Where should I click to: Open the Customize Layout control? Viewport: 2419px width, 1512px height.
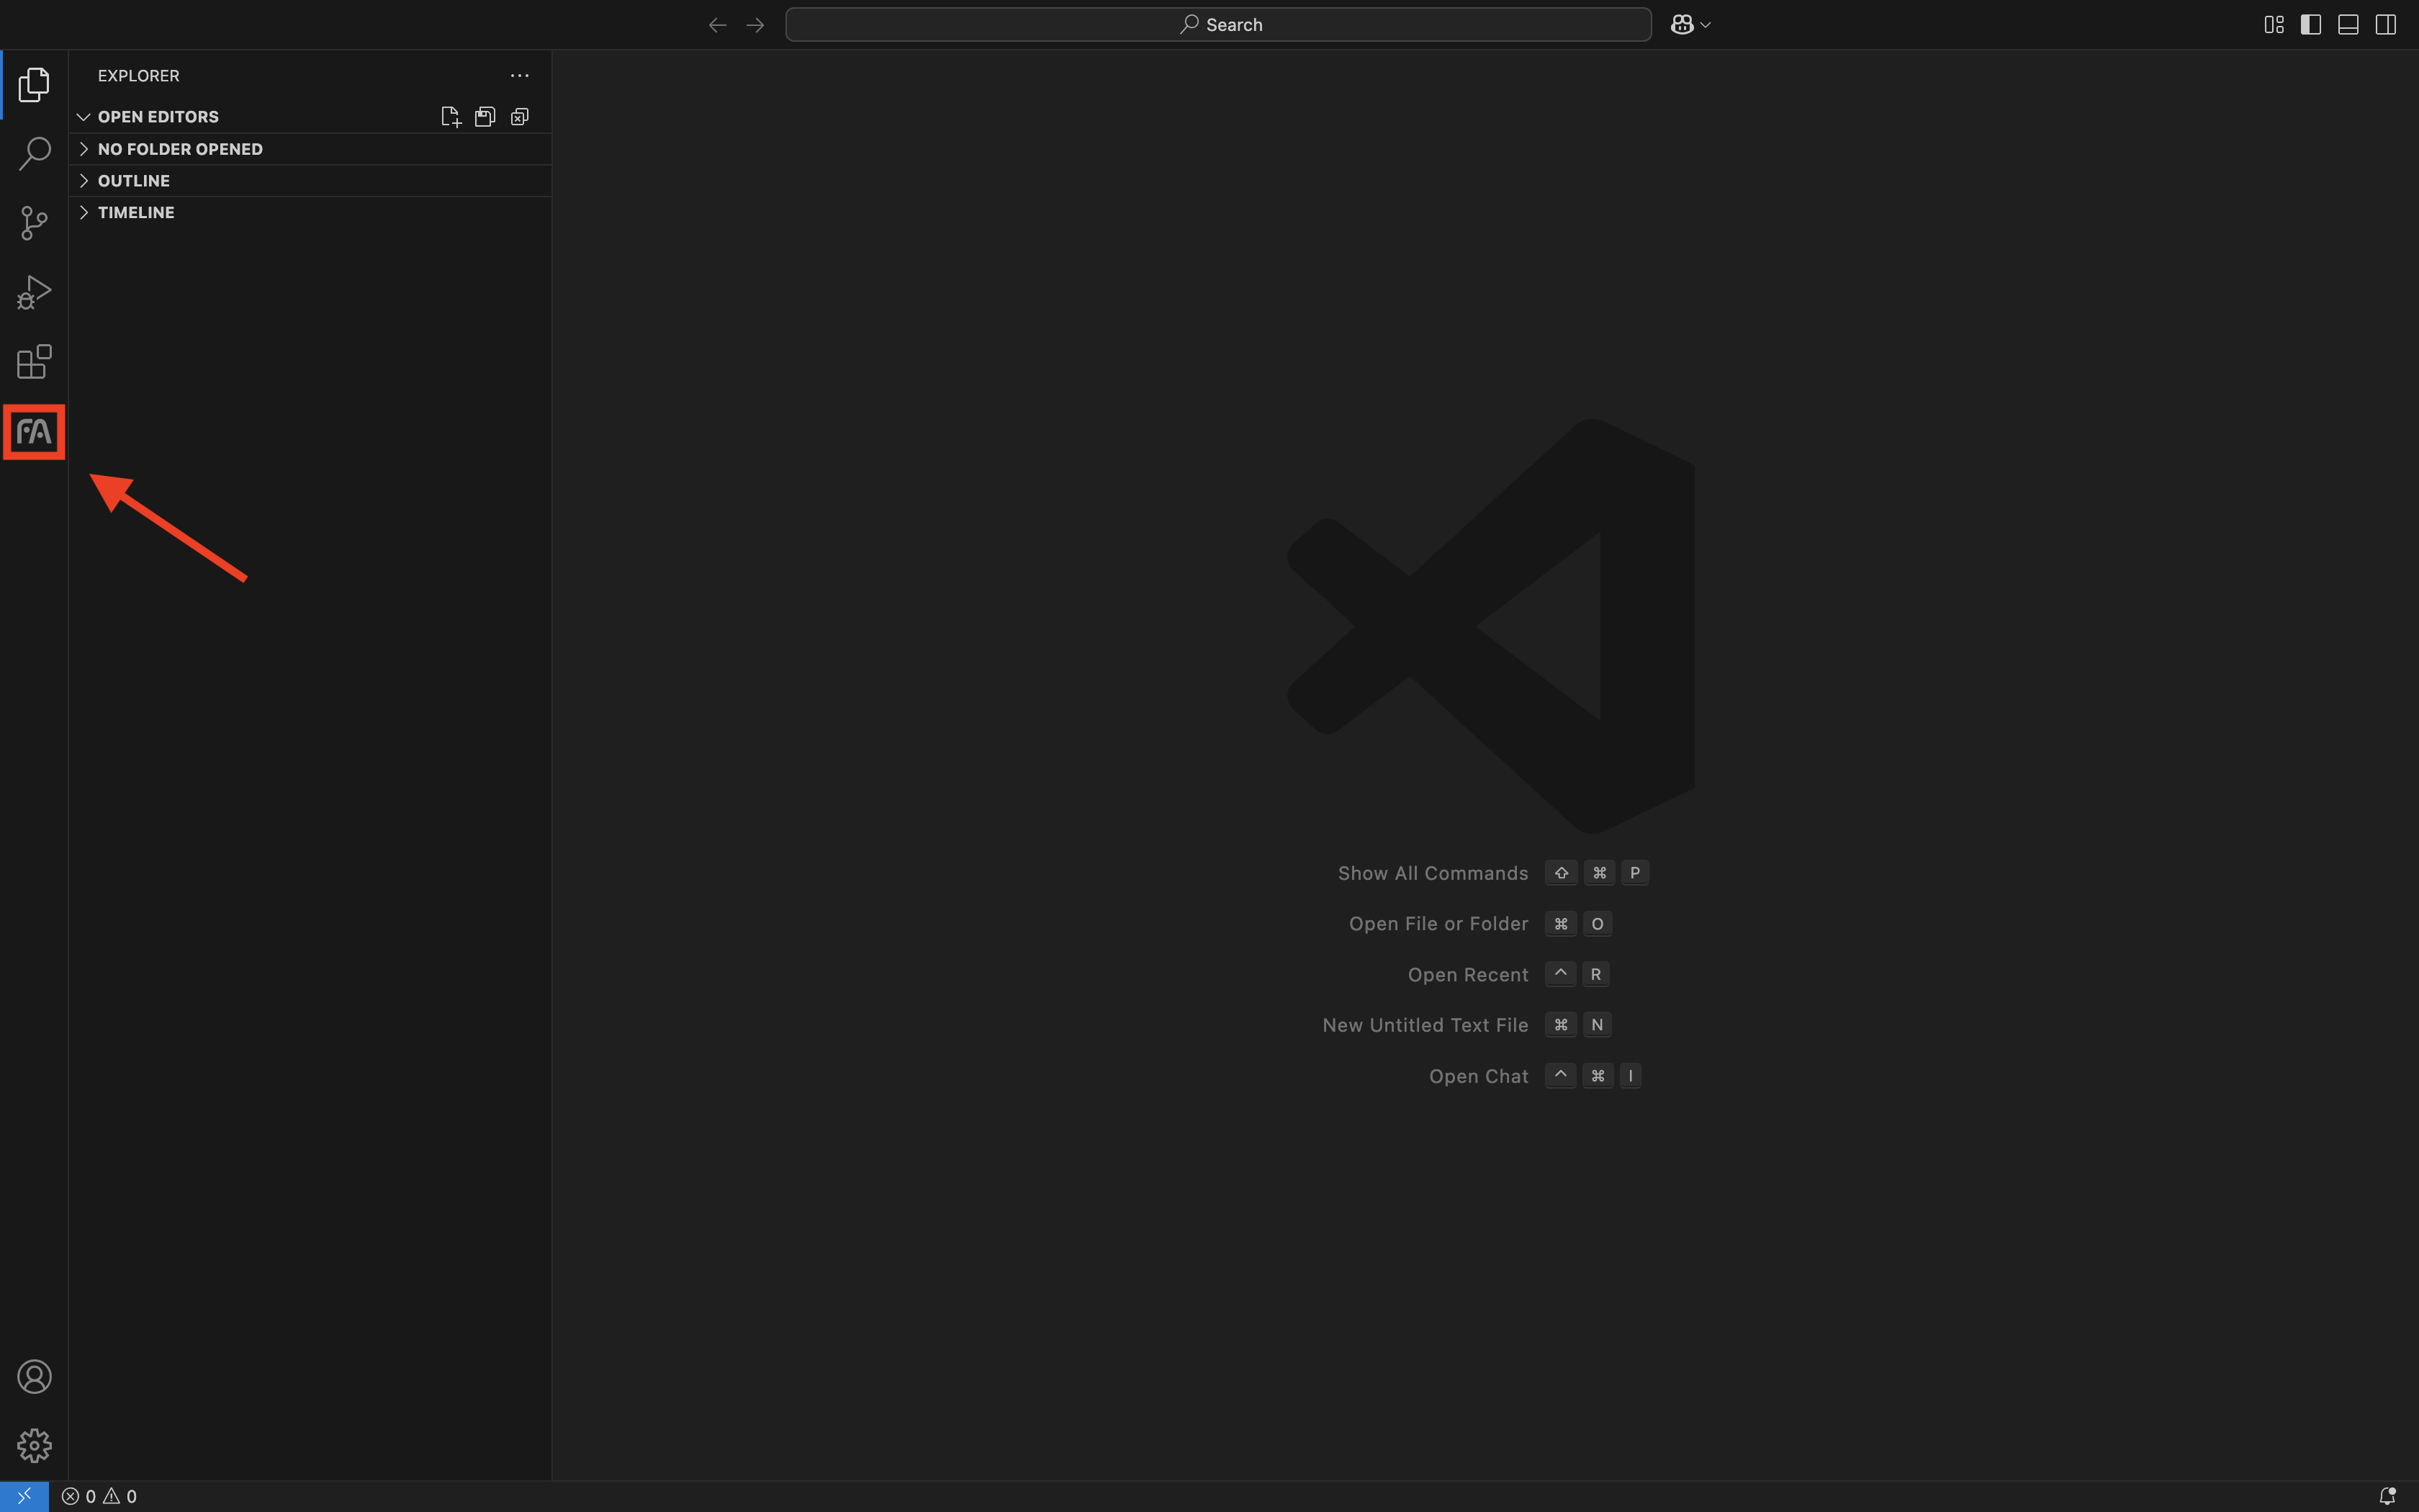tap(2274, 25)
